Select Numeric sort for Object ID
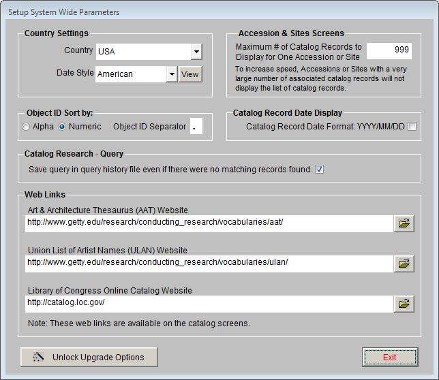This screenshot has width=439, height=380. 62,127
